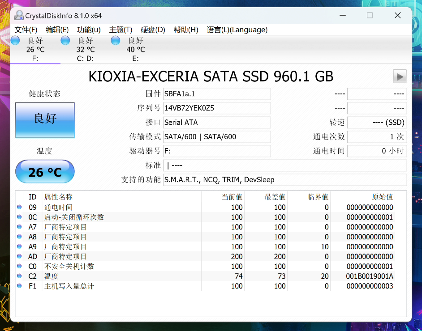Select the 温度 attribute name in row C2
This screenshot has width=422, height=331.
click(x=51, y=276)
